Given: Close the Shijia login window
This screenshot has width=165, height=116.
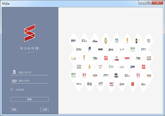Looking at the screenshot, I should click(158, 3).
